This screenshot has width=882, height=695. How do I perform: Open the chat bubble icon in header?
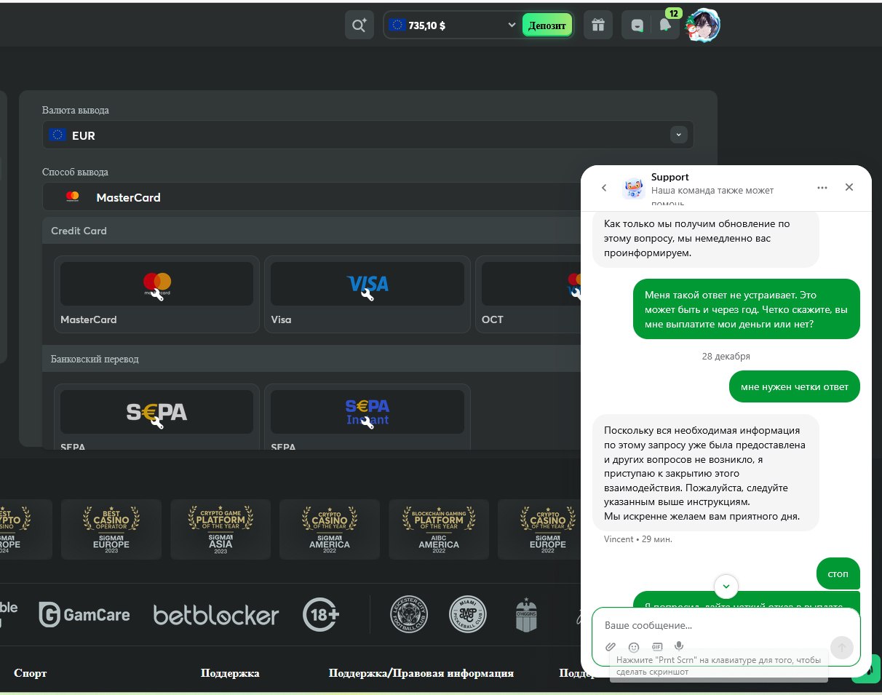[637, 25]
